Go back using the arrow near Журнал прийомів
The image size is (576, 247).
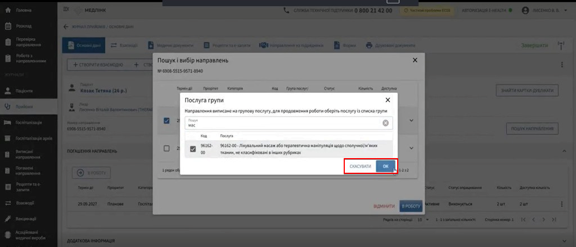point(66,27)
